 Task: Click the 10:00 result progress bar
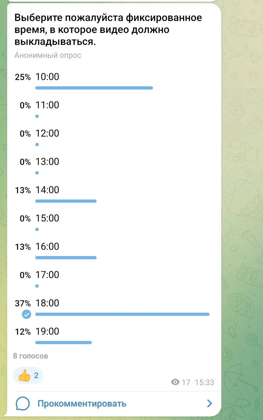pos(94,88)
